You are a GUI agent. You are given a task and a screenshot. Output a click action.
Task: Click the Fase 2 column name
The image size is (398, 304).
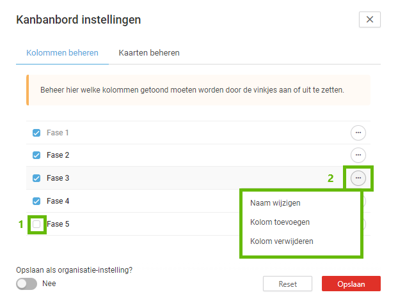tap(58, 155)
